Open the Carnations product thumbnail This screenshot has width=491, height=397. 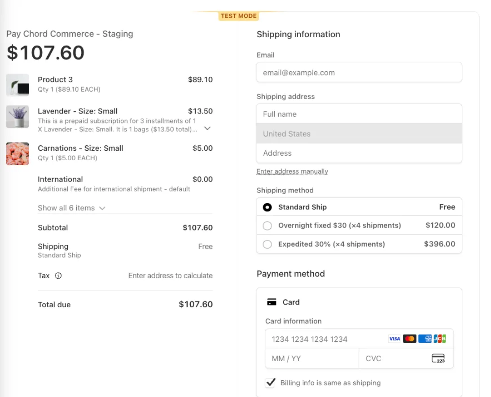[18, 154]
